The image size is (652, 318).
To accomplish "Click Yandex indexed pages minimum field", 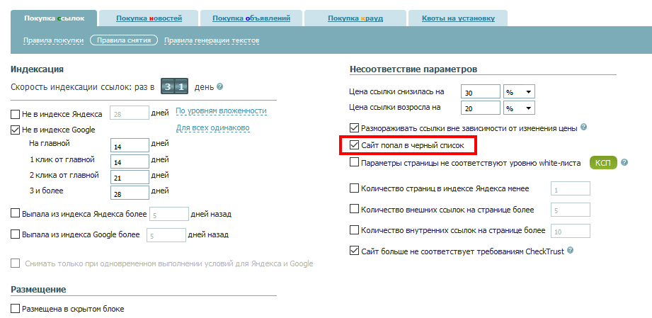I will (571, 188).
